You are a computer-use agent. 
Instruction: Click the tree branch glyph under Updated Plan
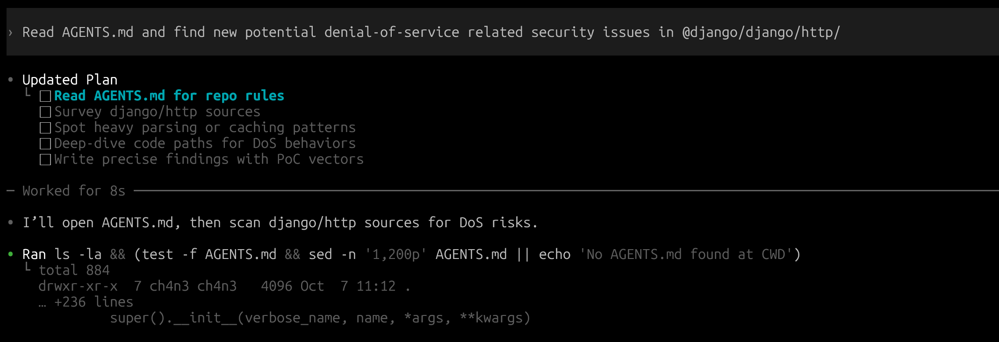pos(28,93)
